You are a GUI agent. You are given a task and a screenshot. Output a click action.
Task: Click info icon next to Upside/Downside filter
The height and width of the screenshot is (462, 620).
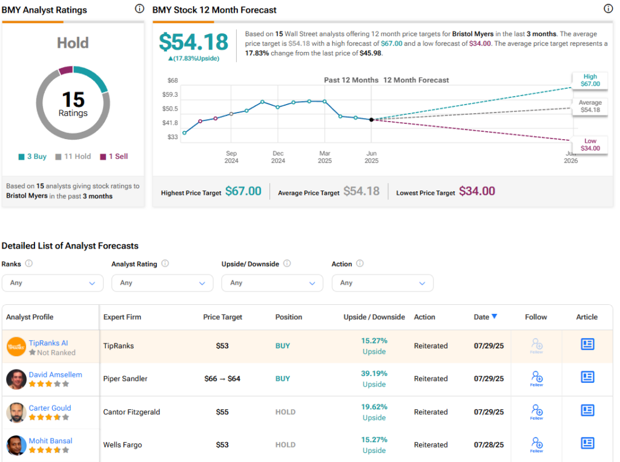pos(287,264)
